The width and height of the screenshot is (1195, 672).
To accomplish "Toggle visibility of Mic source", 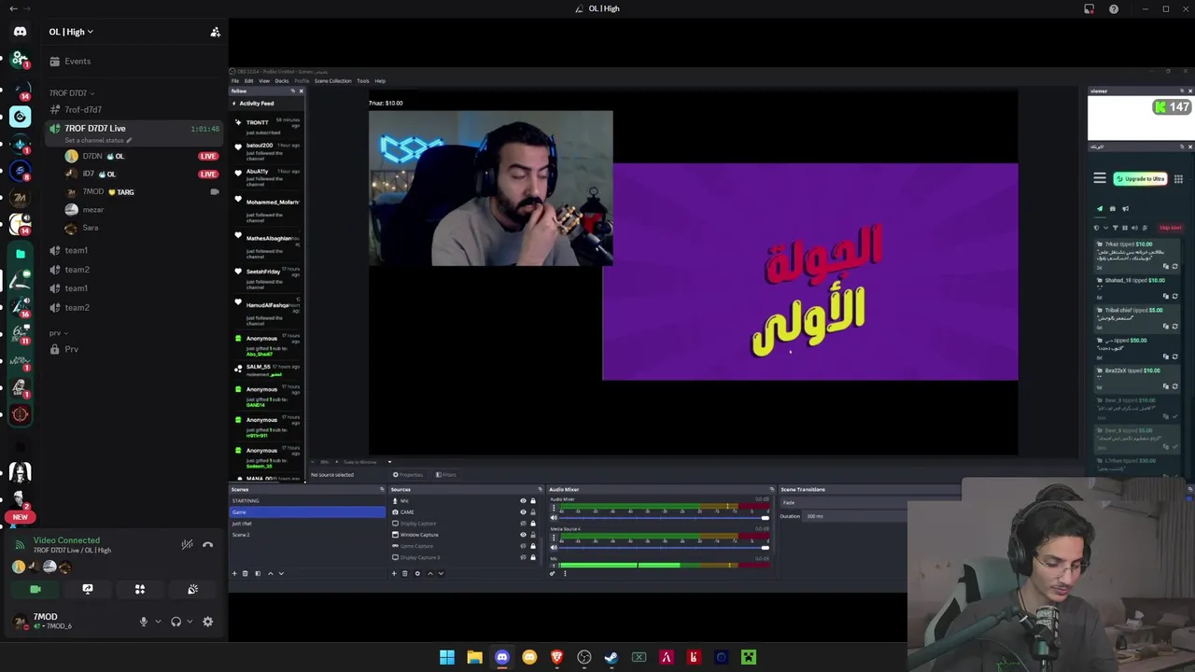I will (523, 501).
